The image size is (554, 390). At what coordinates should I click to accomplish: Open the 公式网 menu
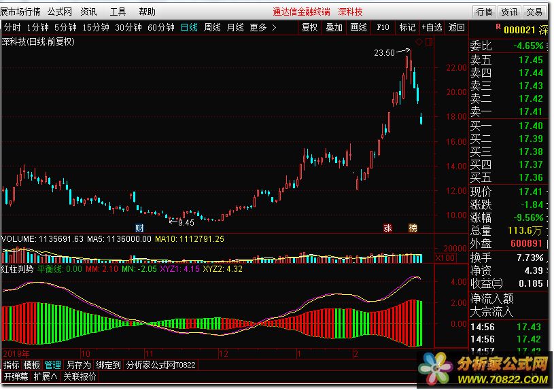[60, 12]
